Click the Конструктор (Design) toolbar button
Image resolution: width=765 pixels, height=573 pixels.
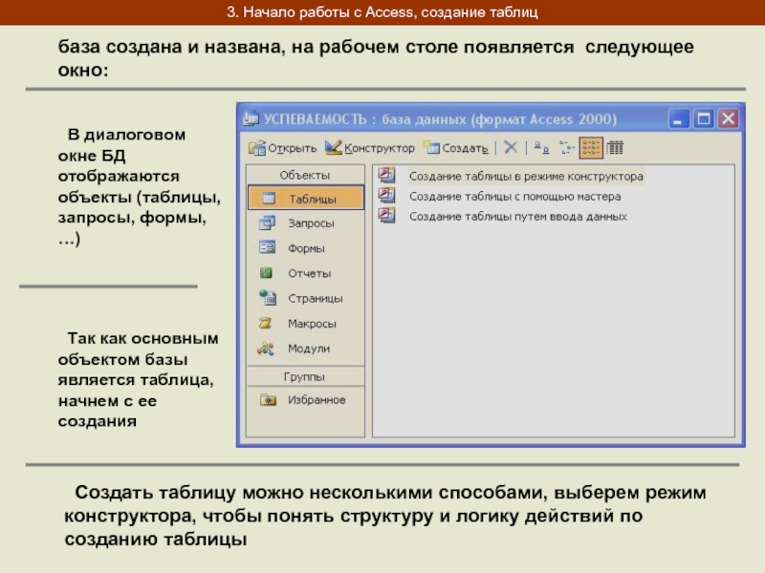(x=370, y=148)
